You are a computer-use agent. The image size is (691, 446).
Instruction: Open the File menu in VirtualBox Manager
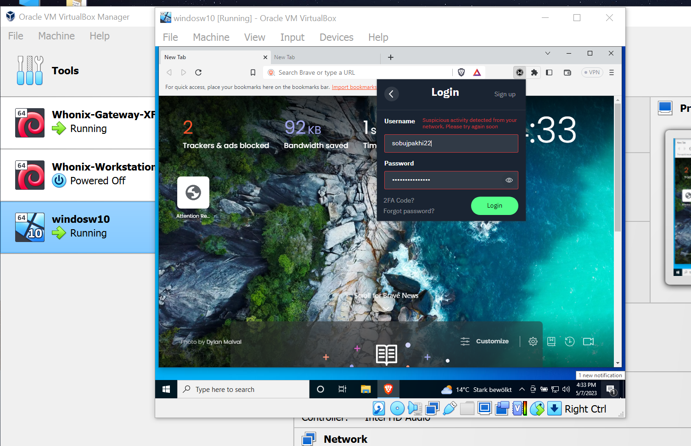(16, 36)
